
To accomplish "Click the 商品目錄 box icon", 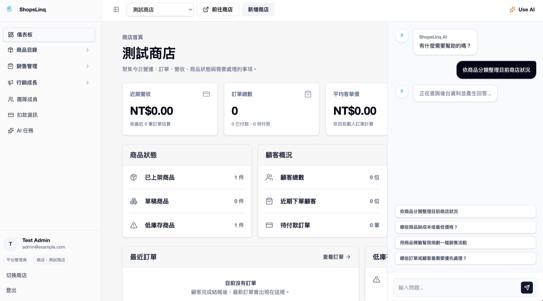I will (x=11, y=50).
